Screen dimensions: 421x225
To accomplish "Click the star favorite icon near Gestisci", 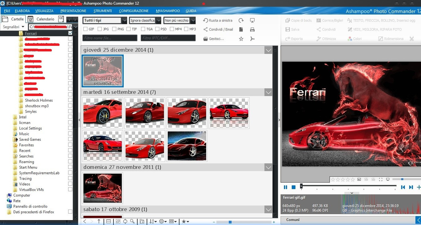I will [x=241, y=39].
